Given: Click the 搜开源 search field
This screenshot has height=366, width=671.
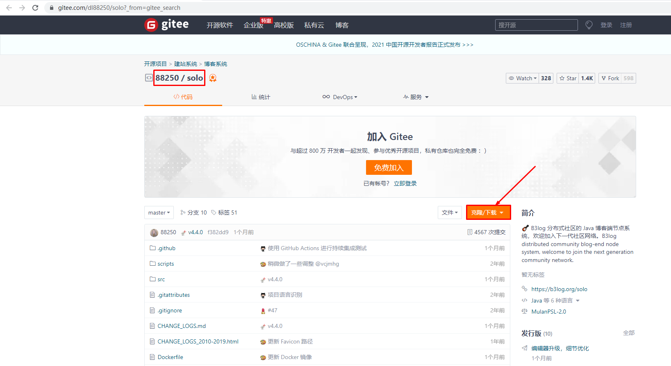Looking at the screenshot, I should coord(536,25).
